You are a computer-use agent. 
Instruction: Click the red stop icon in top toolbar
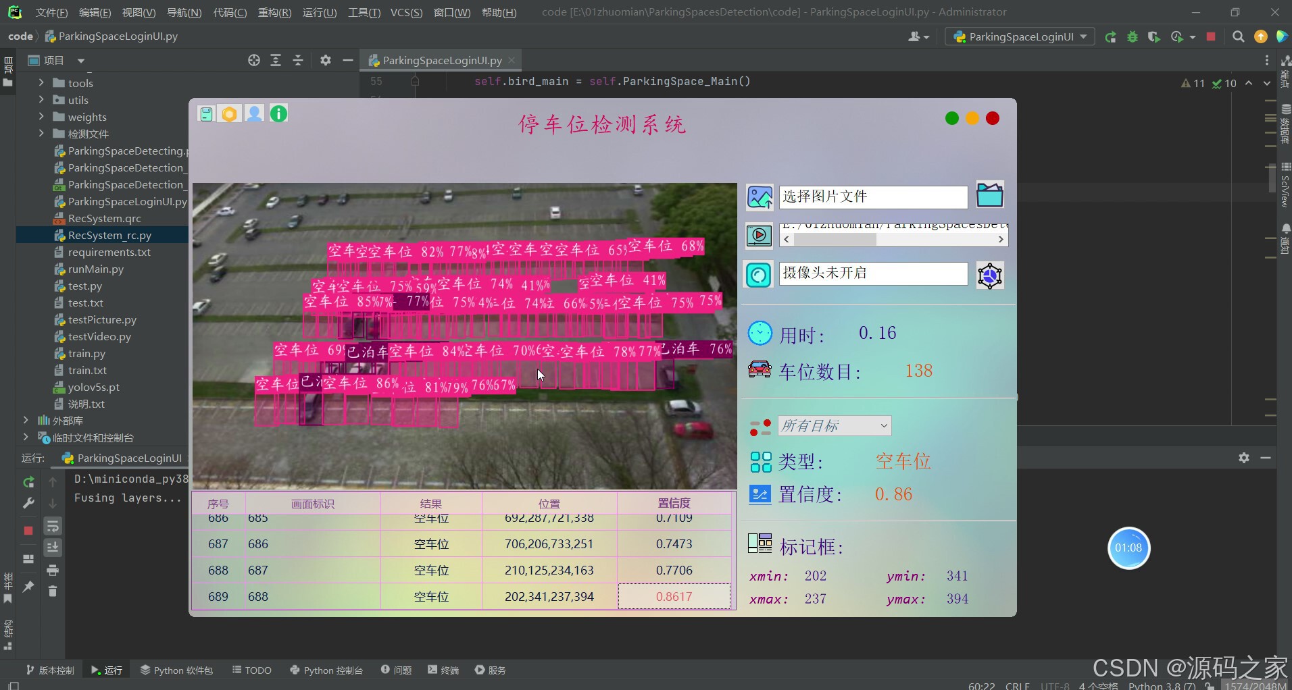tap(1211, 36)
